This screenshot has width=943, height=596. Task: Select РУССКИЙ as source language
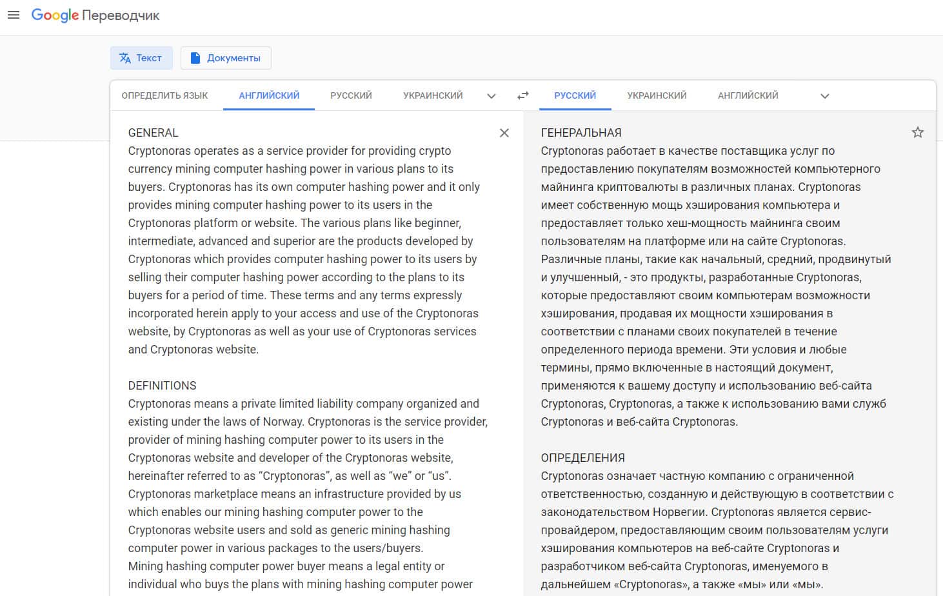coord(352,95)
